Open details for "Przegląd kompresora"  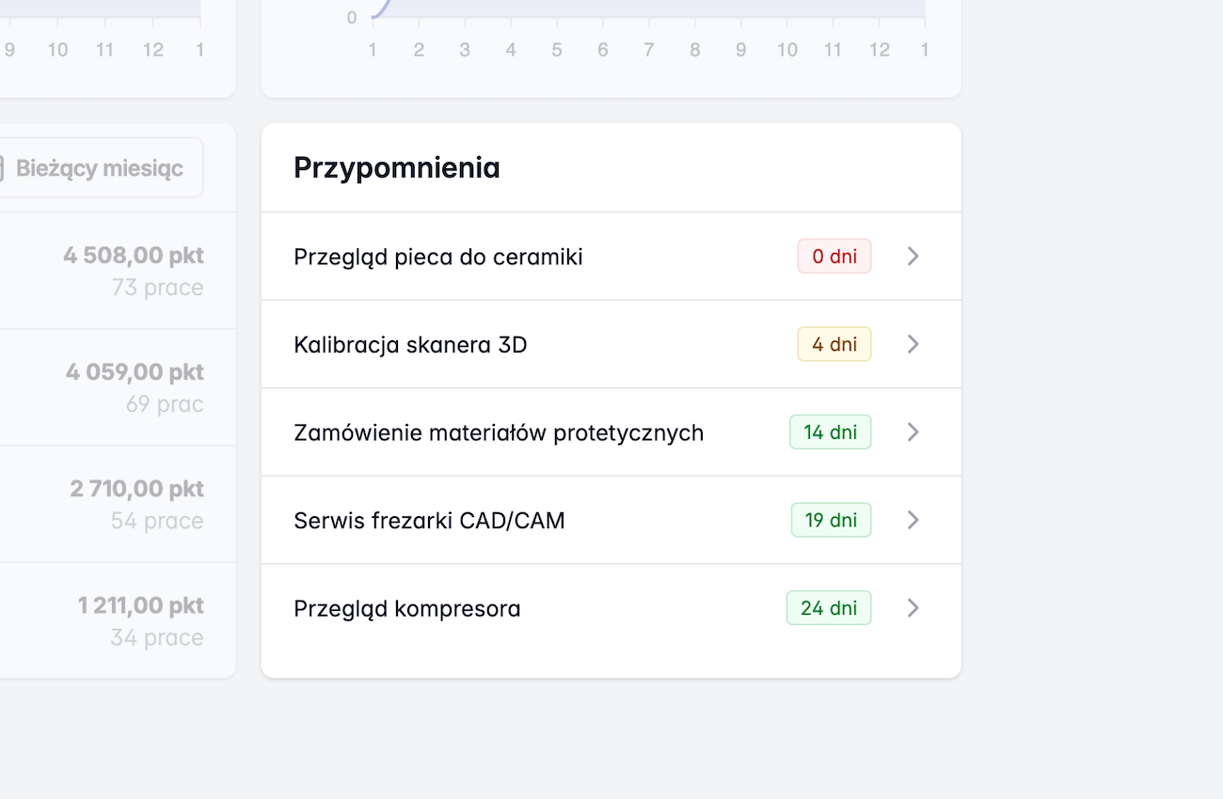(912, 607)
